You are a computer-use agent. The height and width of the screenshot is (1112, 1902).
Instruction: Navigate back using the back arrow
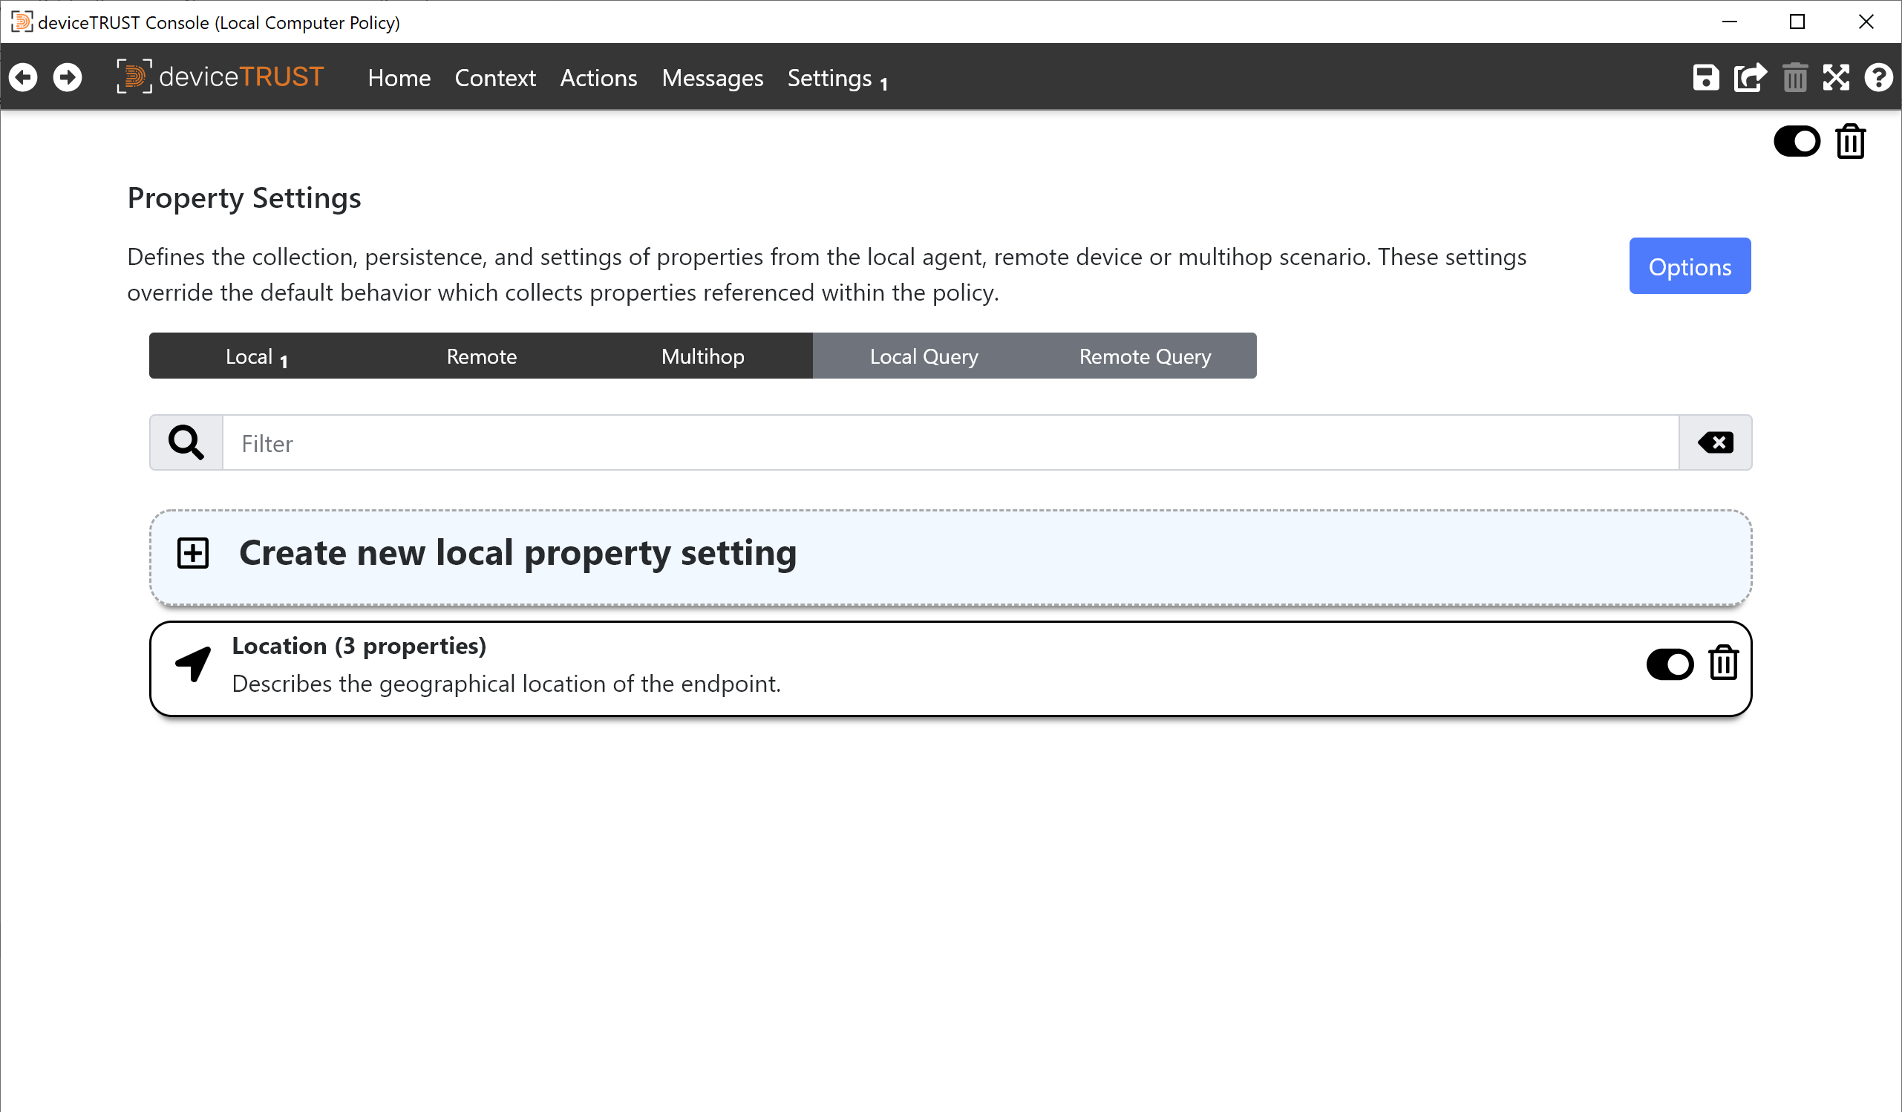24,77
